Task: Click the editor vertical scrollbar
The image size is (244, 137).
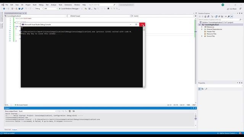Action: (x=196, y=60)
